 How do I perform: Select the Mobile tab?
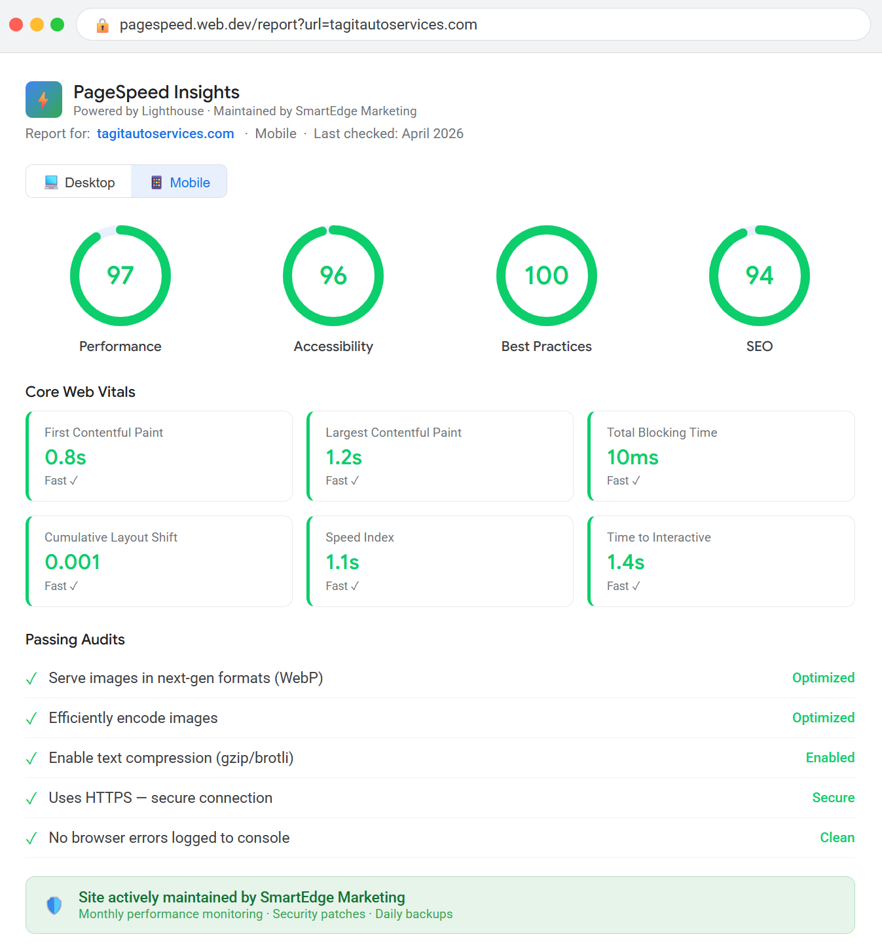pos(179,181)
